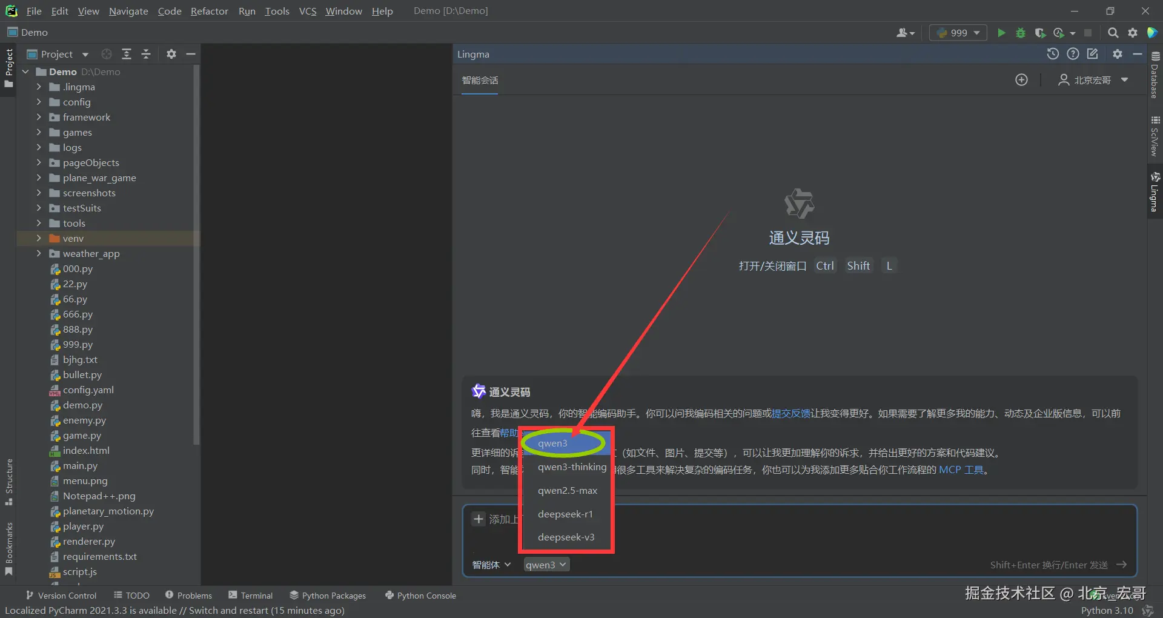Select opened file in Project tree
1163x618 pixels.
[x=107, y=54]
